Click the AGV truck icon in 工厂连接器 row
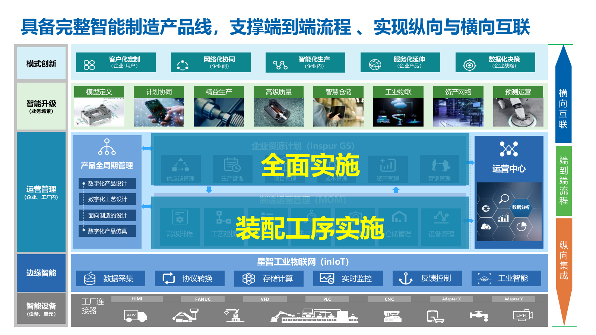596x335 pixels. pos(134,316)
